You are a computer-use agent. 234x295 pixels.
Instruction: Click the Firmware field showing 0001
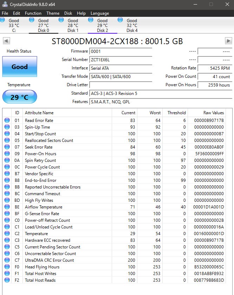click(x=121, y=51)
